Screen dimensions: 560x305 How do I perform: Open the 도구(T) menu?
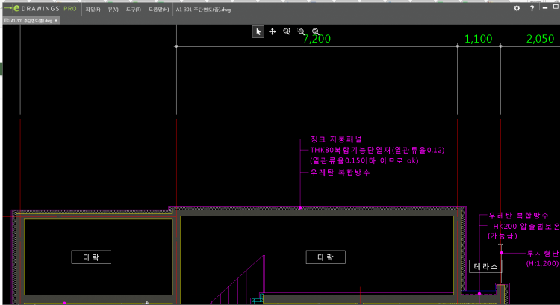(134, 9)
